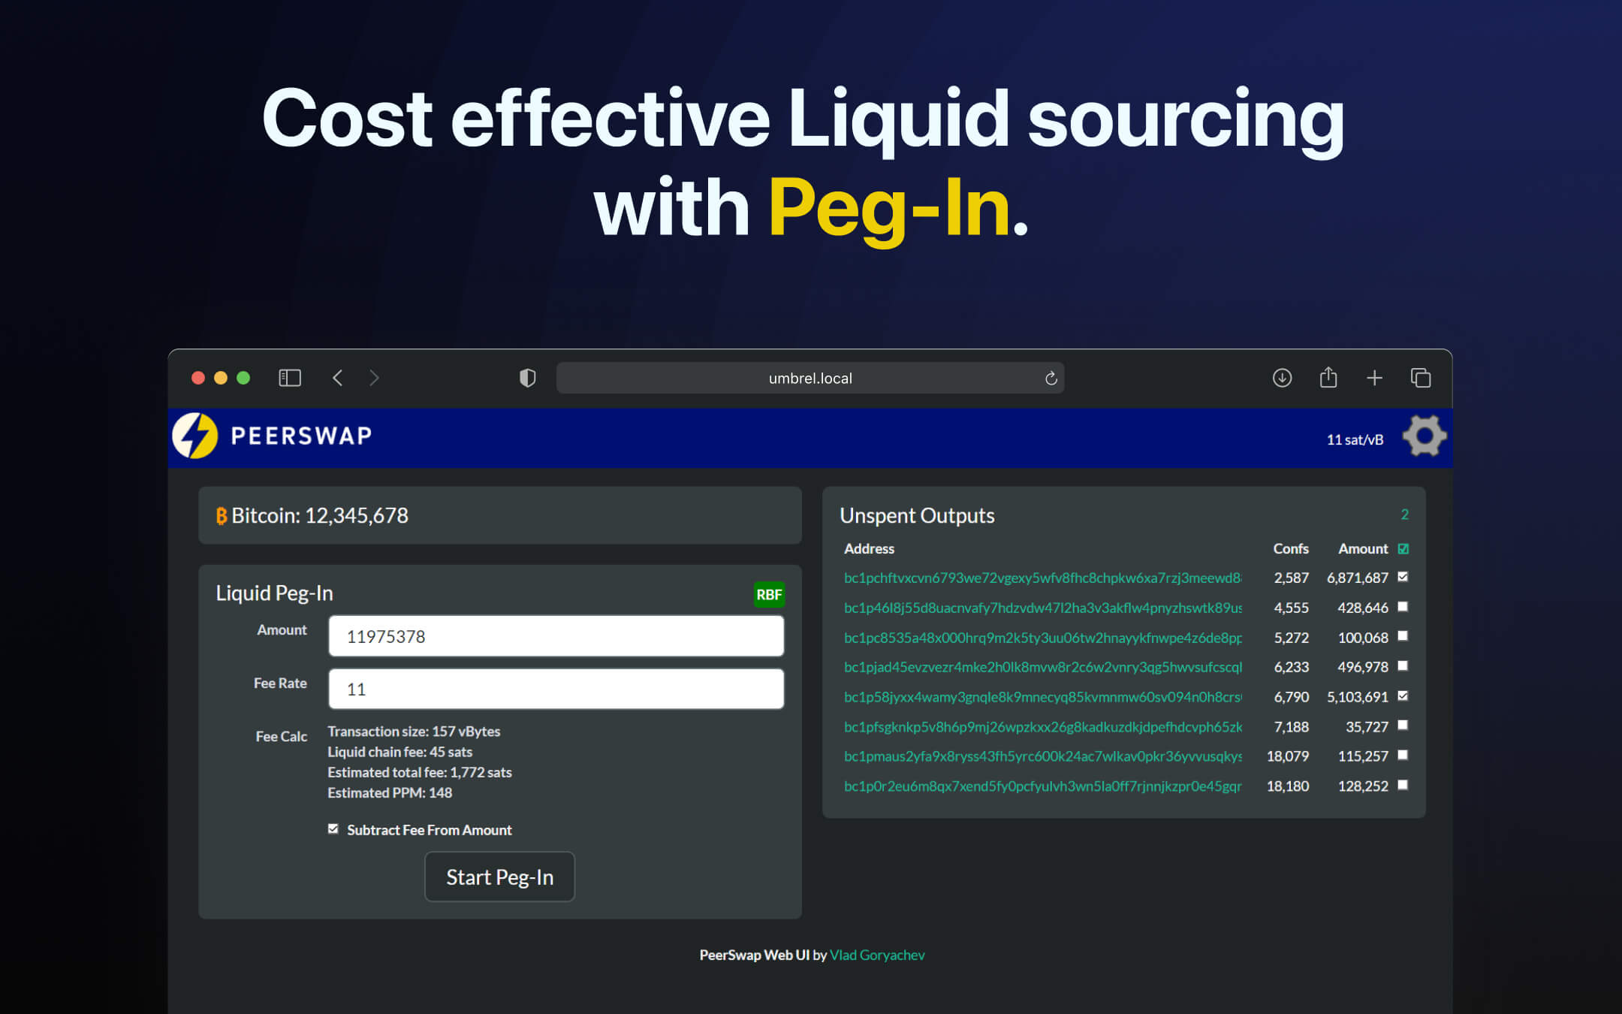Check the 128,252 output checkbox
Image resolution: width=1622 pixels, height=1014 pixels.
click(1403, 785)
